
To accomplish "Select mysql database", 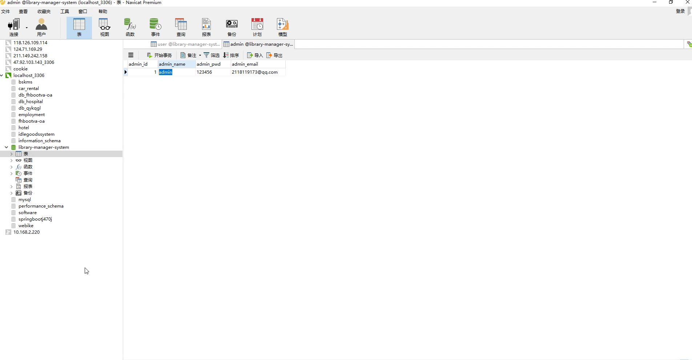I will [24, 200].
